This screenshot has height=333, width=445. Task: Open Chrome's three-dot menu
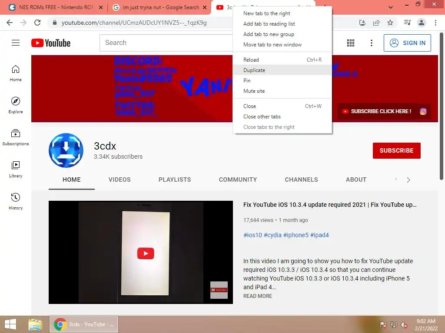pyautogui.click(x=435, y=23)
